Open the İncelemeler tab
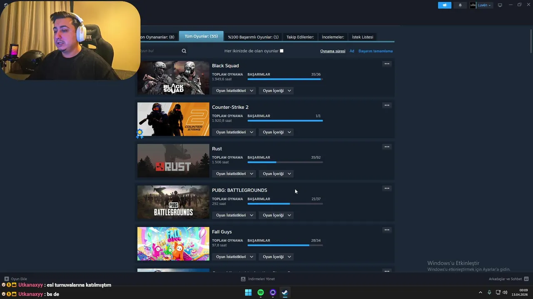The image size is (533, 299). [333, 37]
